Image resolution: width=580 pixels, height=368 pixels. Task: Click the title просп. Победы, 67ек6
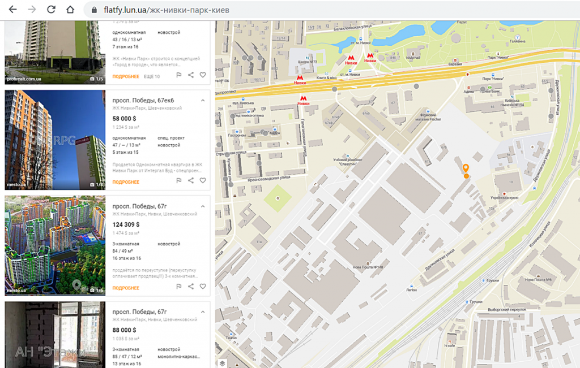[143, 101]
